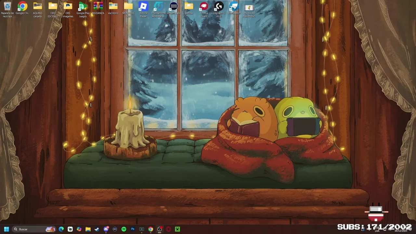This screenshot has height=234, width=416.
Task: Open Copilot from the taskbar
Action: pyautogui.click(x=79, y=229)
